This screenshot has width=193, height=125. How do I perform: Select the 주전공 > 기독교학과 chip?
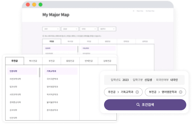point(123,92)
